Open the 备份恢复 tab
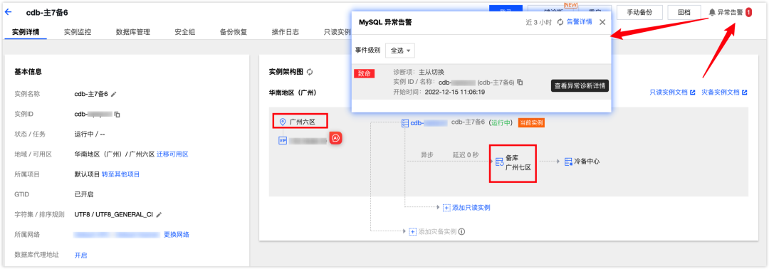The image size is (769, 269). click(234, 32)
